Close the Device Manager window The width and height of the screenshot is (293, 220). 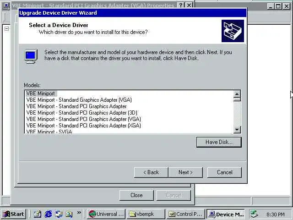286,6
